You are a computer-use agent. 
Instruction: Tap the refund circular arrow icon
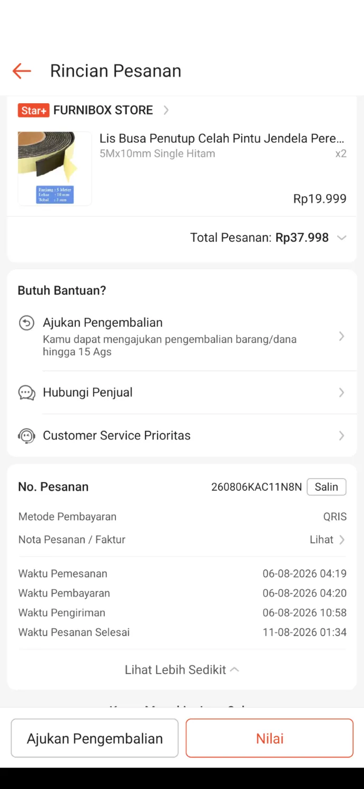(26, 323)
